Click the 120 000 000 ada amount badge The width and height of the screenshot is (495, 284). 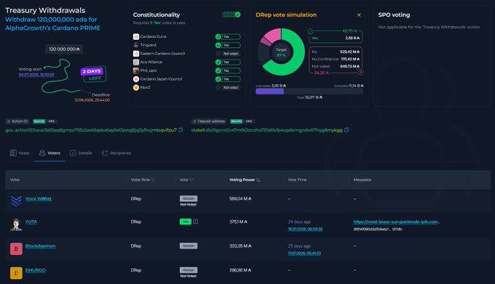point(64,49)
